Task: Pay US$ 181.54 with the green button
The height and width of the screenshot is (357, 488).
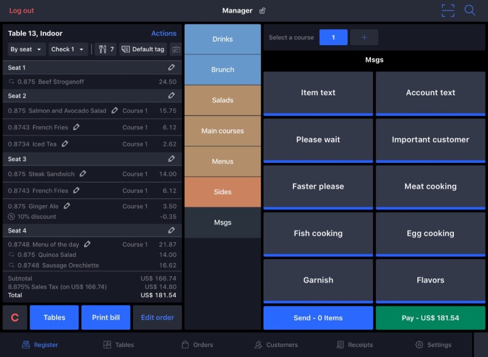Action: [430, 318]
